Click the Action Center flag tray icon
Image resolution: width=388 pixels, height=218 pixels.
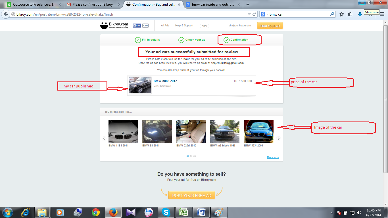(x=339, y=213)
